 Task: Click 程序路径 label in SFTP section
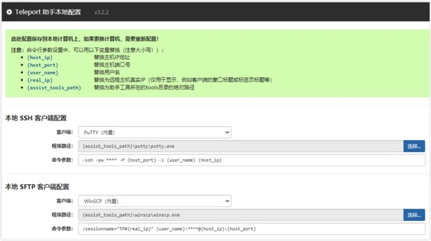62,214
